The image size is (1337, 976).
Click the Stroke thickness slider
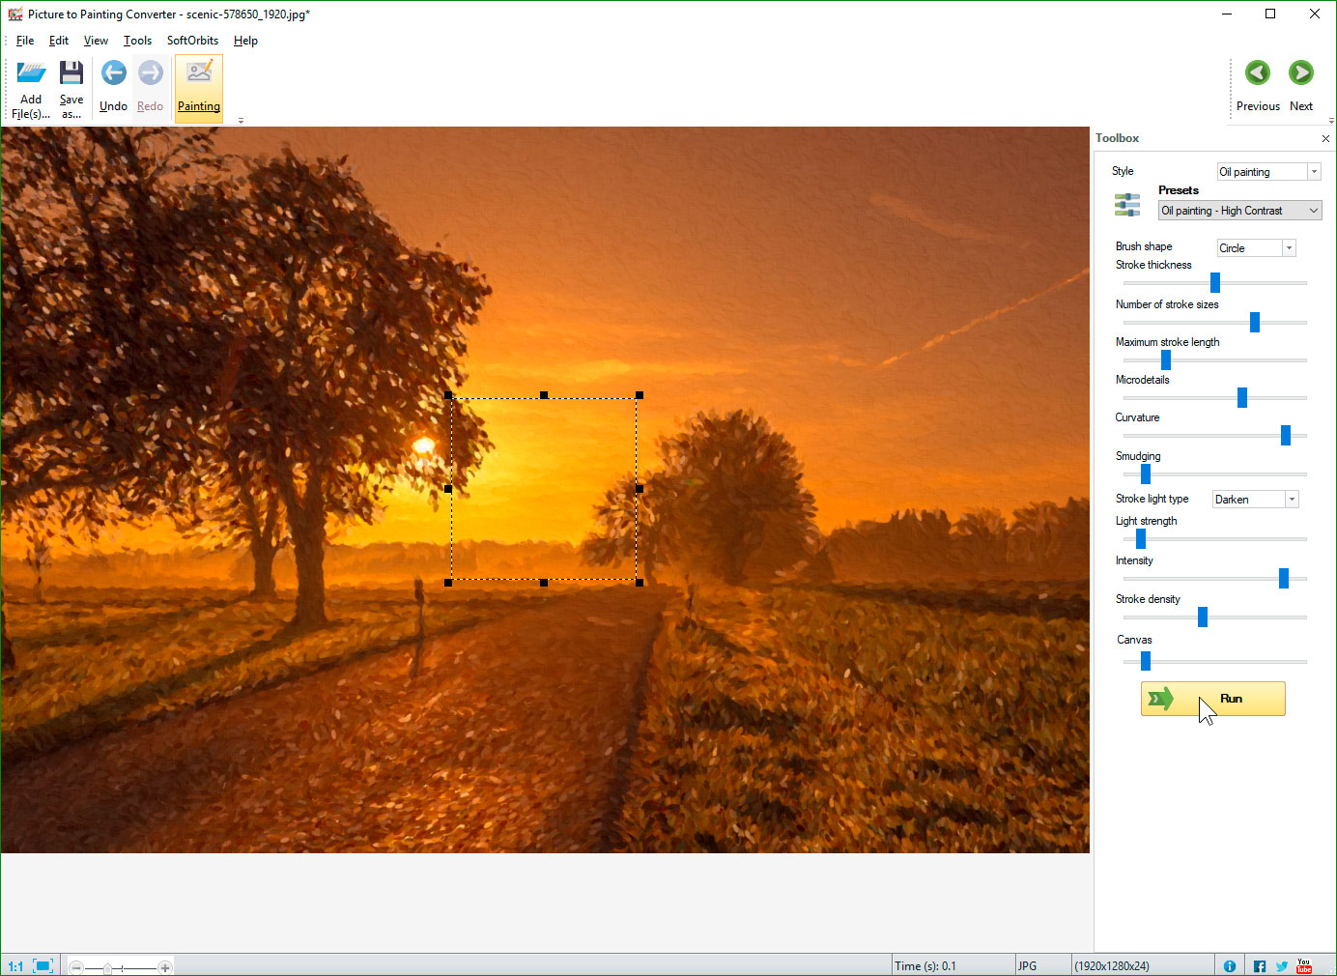pyautogui.click(x=1215, y=282)
